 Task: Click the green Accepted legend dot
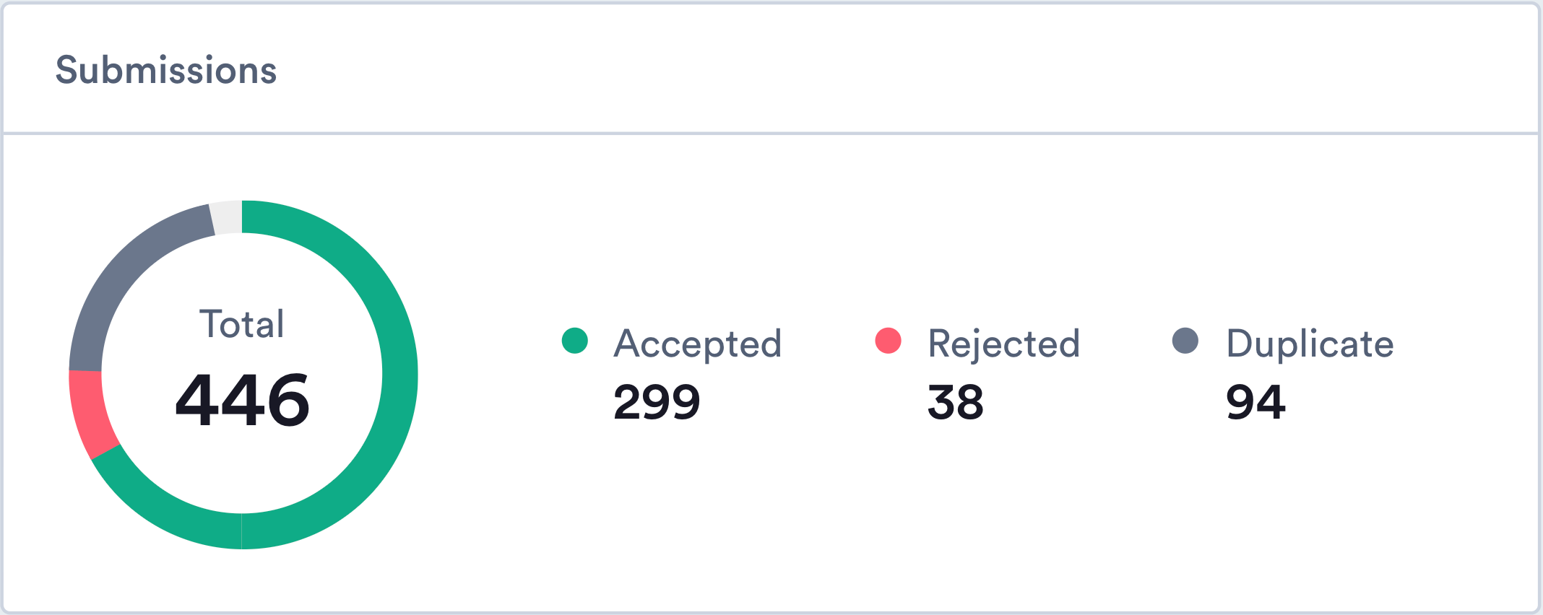pyautogui.click(x=575, y=341)
